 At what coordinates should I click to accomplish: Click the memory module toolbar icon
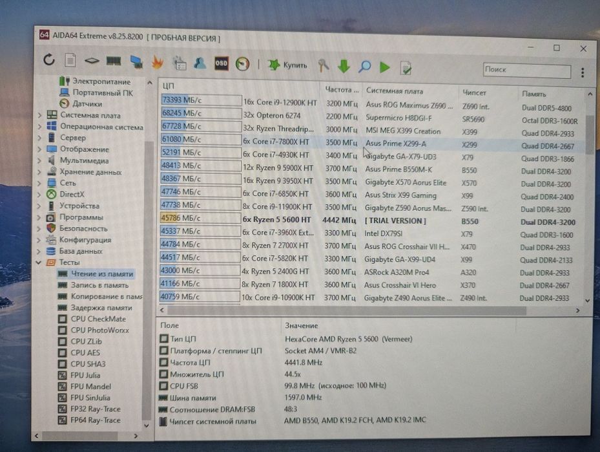114,61
